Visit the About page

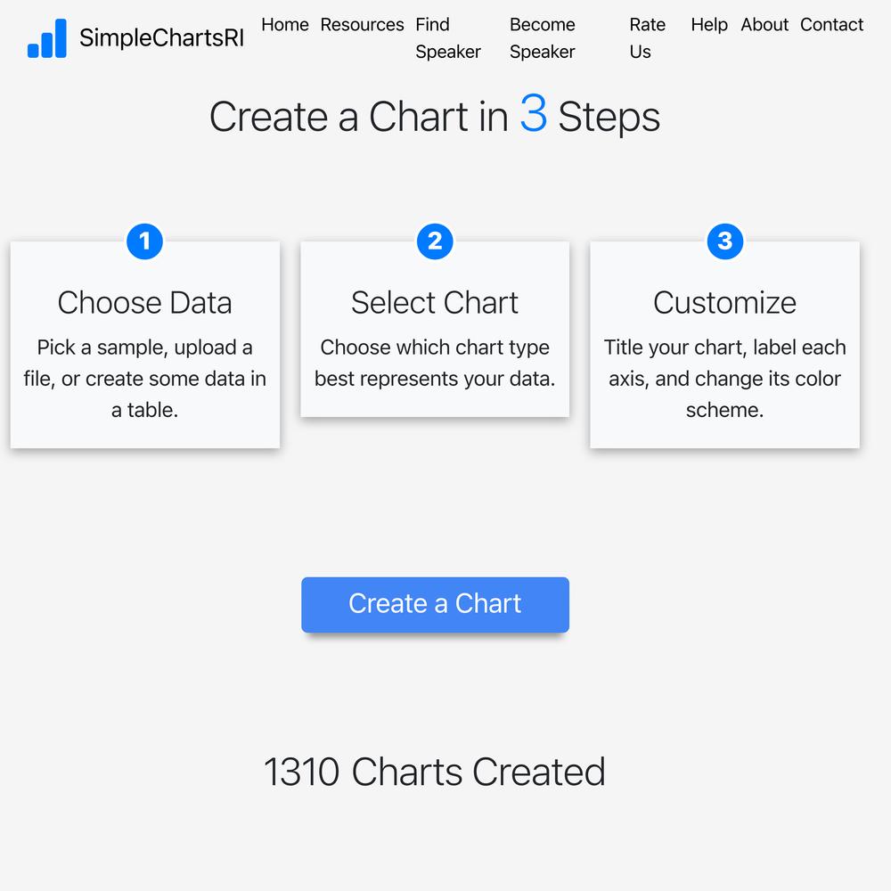point(764,24)
